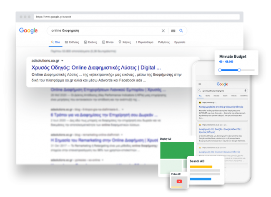Open Διαφήμιση στη Google - Google Adwords result

[x=220, y=131]
